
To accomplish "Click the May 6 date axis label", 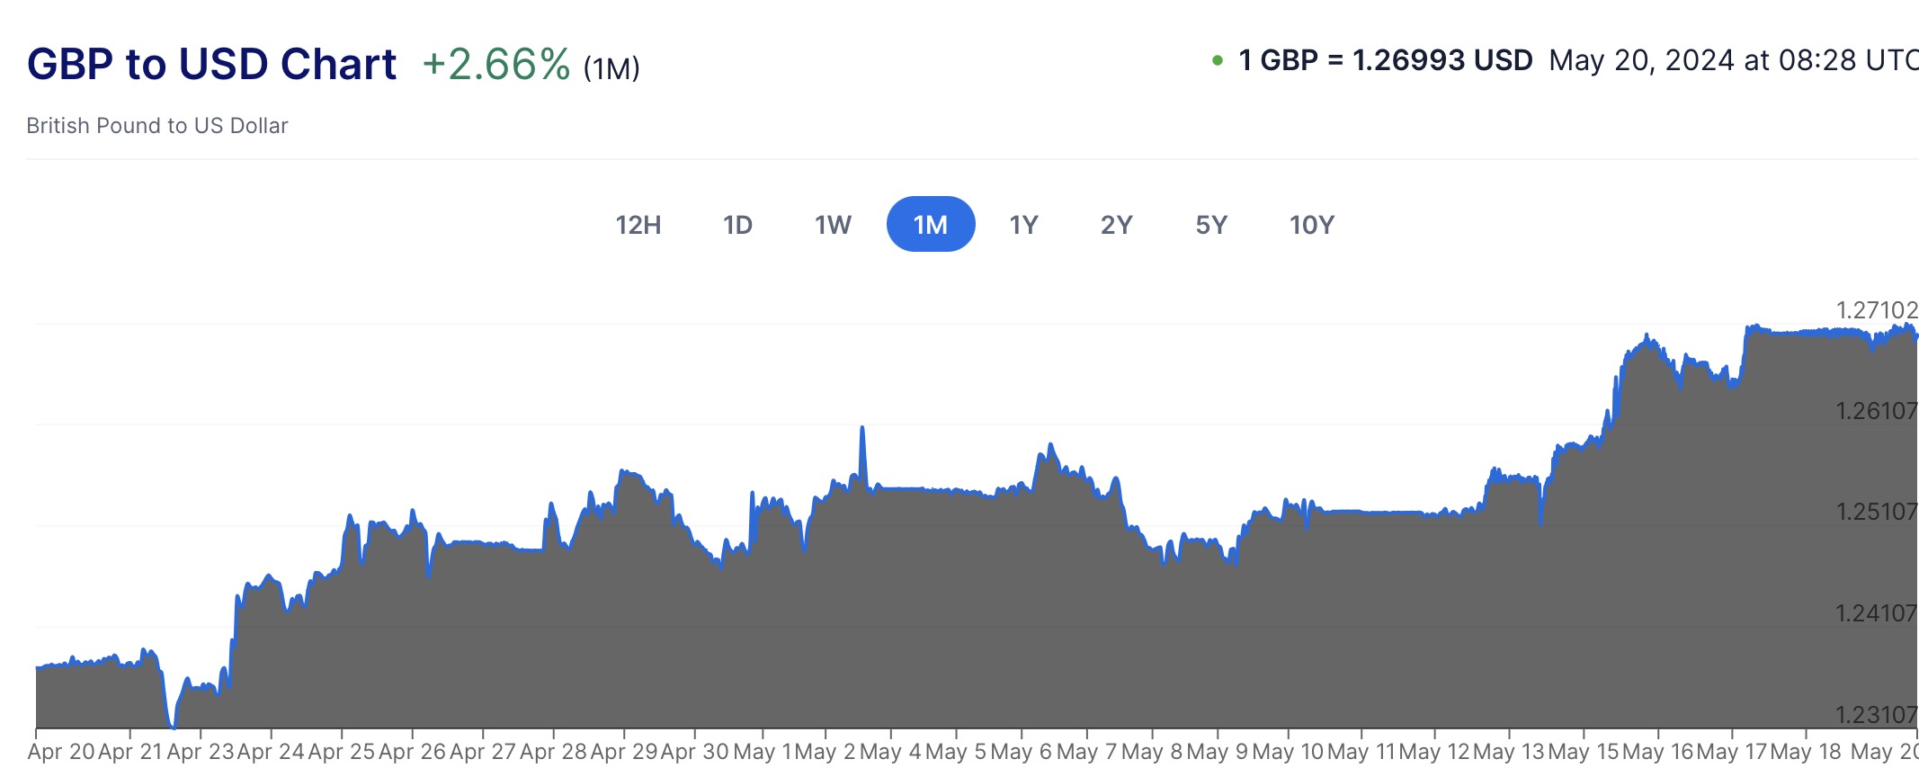I will pos(1021,752).
